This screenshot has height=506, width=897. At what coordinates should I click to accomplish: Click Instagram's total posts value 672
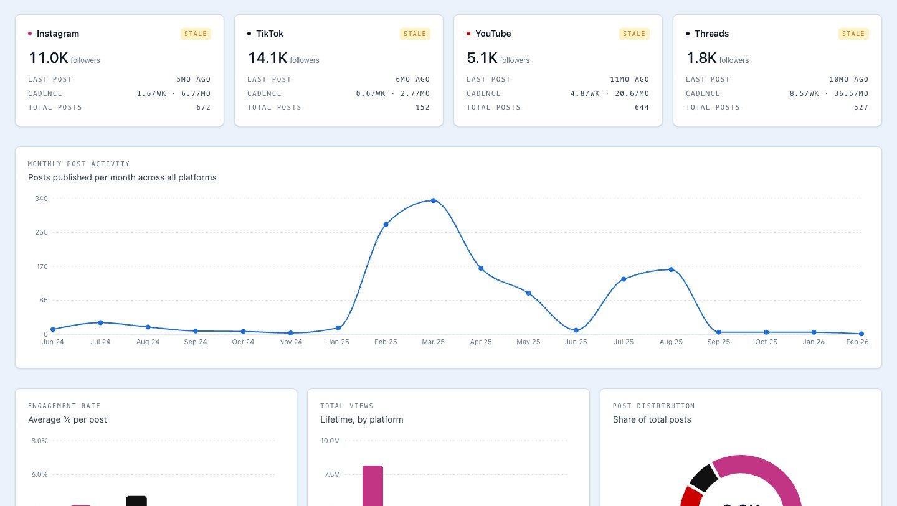coord(204,107)
